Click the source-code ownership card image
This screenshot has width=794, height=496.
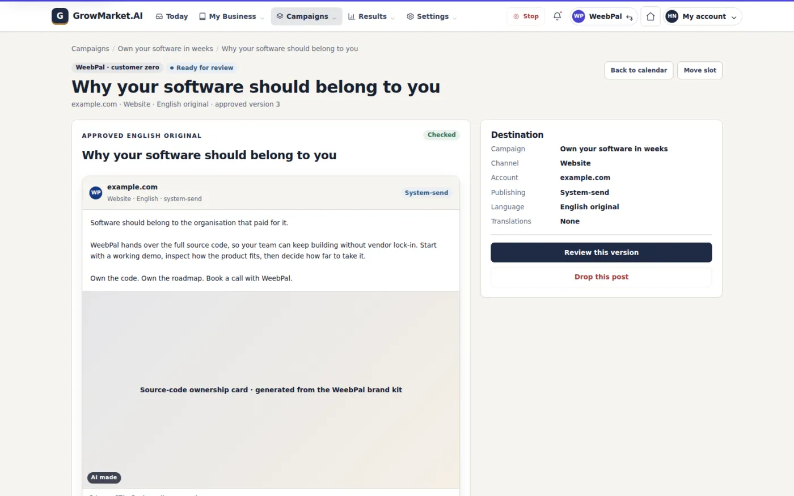pos(271,390)
